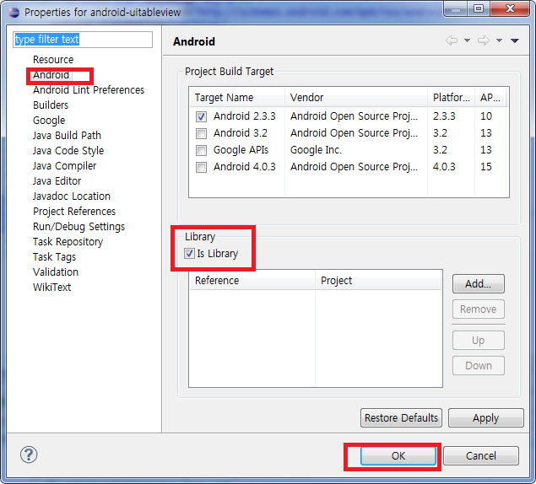The width and height of the screenshot is (536, 484).
Task: Check the Android 3.2 target checkbox
Action: click(x=201, y=133)
